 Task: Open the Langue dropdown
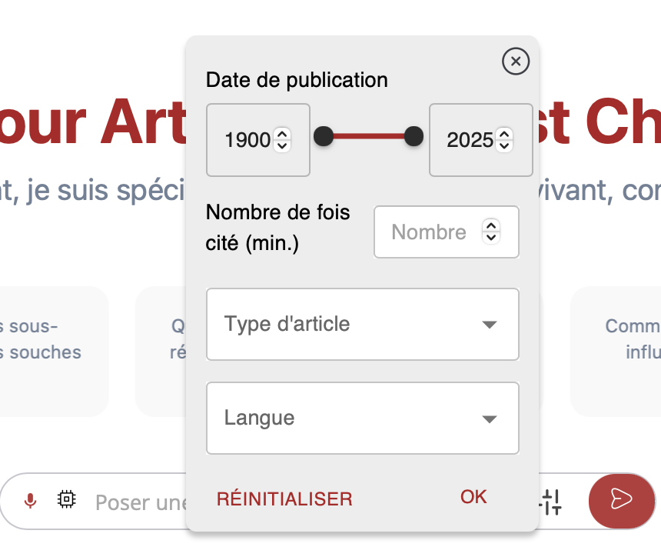point(362,418)
